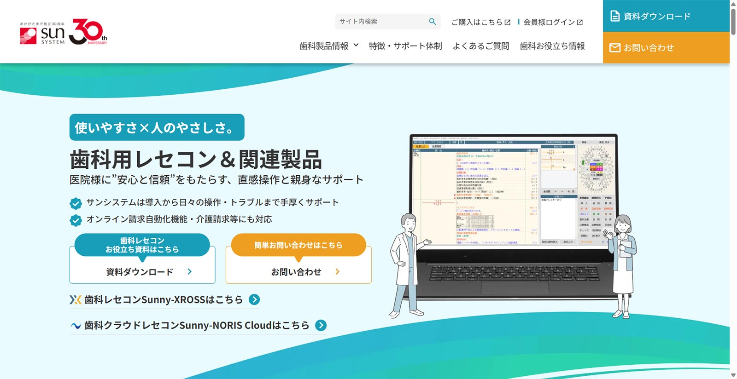Click external-link icon next to 会員様ログイン
The height and width of the screenshot is (379, 737).
tap(580, 22)
